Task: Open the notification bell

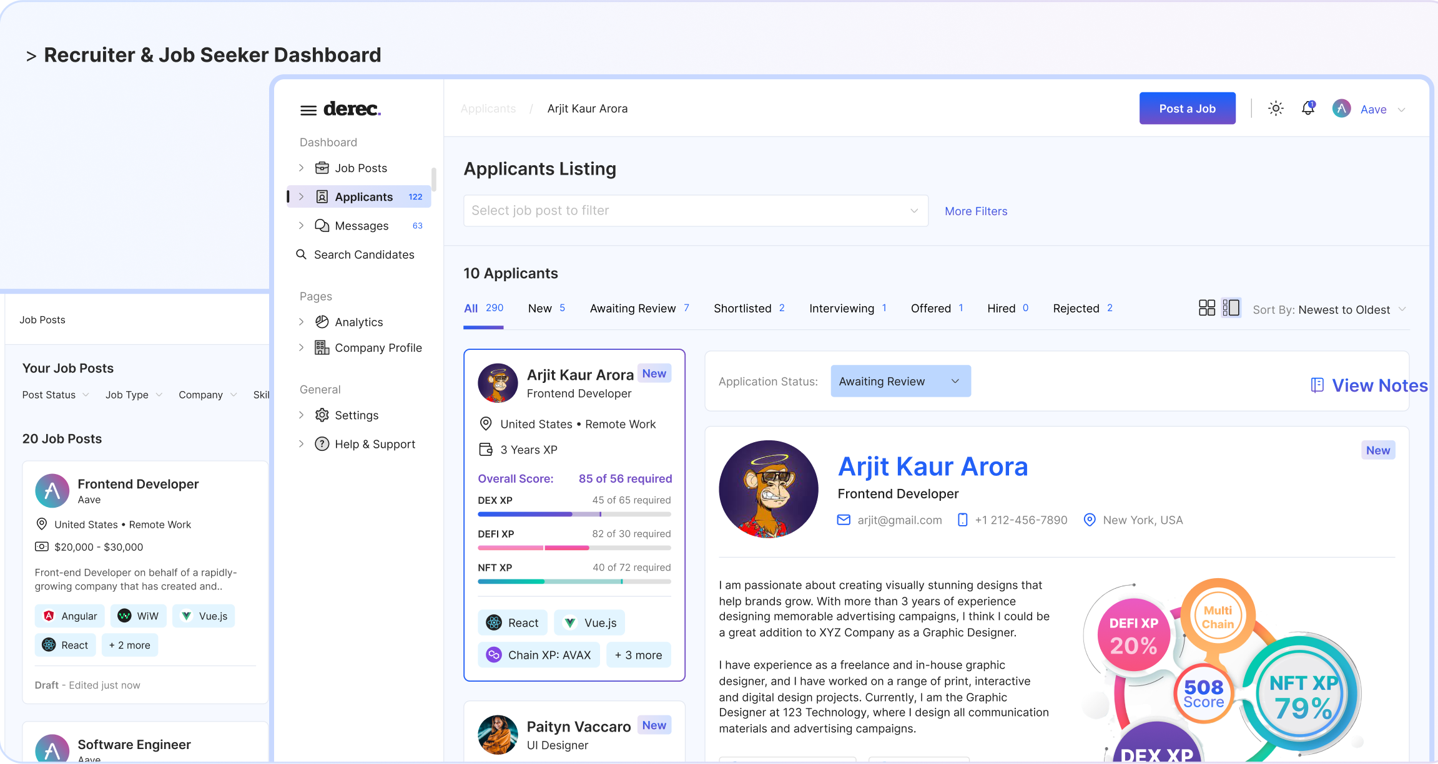Action: tap(1307, 108)
